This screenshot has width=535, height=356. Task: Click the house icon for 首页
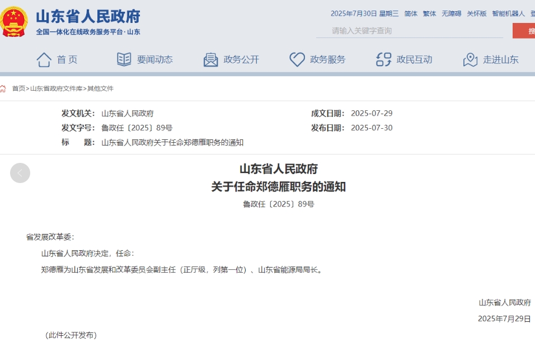click(44, 59)
